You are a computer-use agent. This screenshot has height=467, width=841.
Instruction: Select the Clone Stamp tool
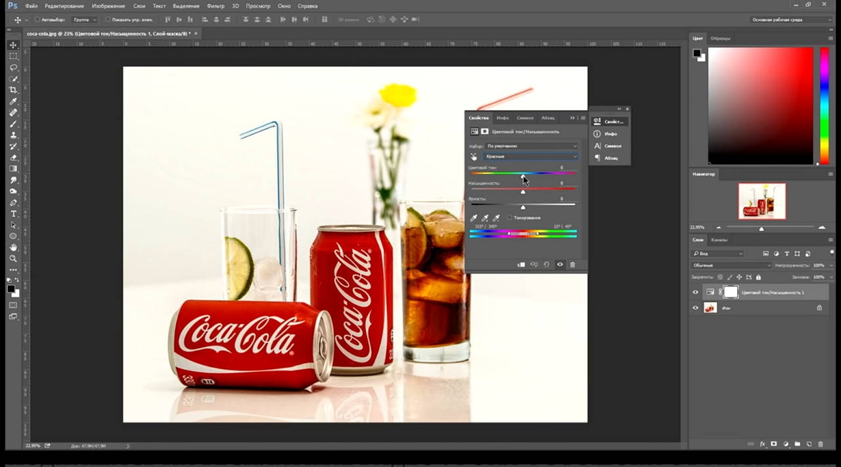(13, 135)
